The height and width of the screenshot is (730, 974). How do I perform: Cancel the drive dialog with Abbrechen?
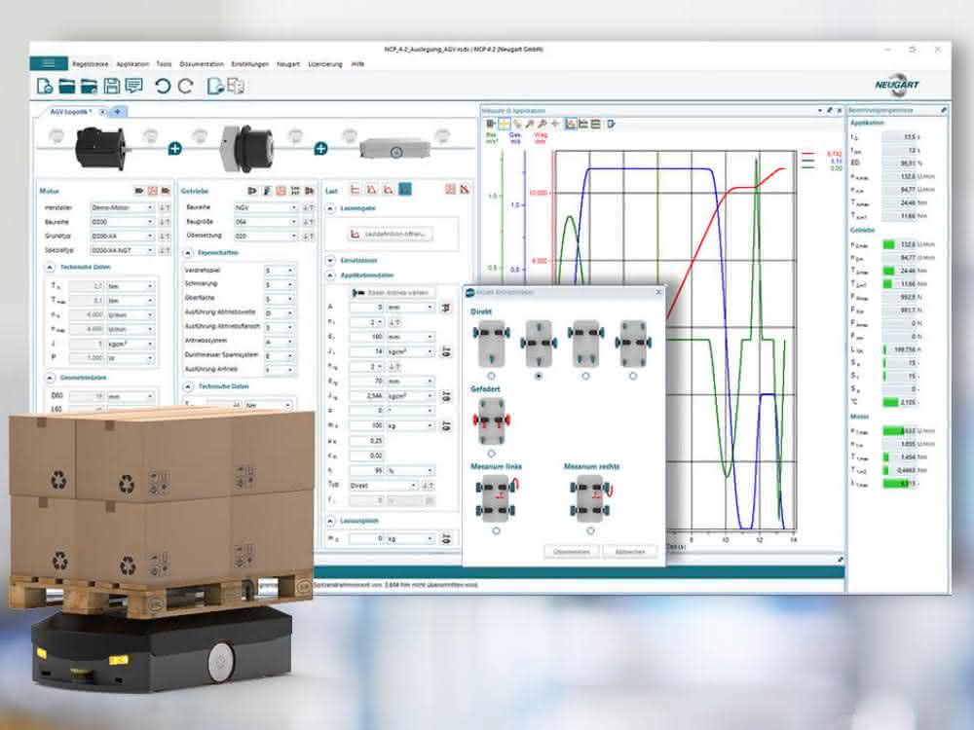630,551
